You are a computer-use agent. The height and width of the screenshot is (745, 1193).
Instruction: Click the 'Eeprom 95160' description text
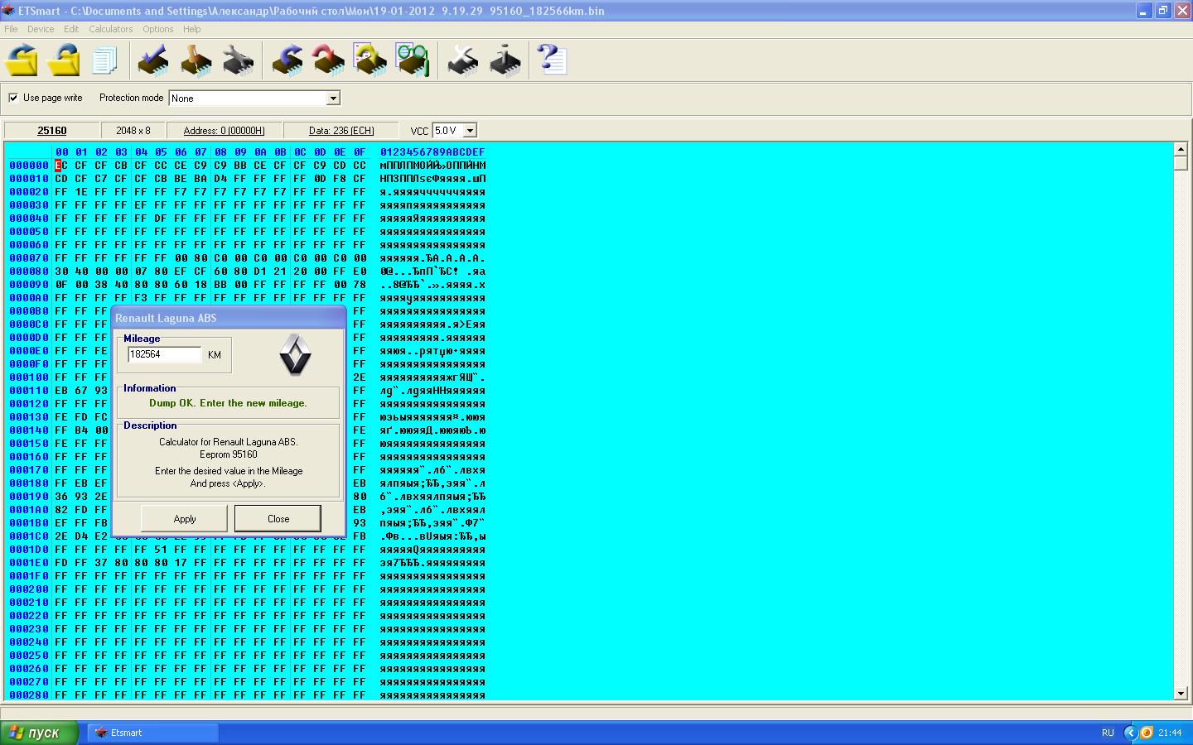(x=229, y=454)
